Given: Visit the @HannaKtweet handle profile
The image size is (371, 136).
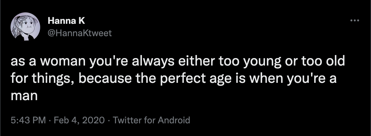Looking at the screenshot, I should [x=80, y=33].
